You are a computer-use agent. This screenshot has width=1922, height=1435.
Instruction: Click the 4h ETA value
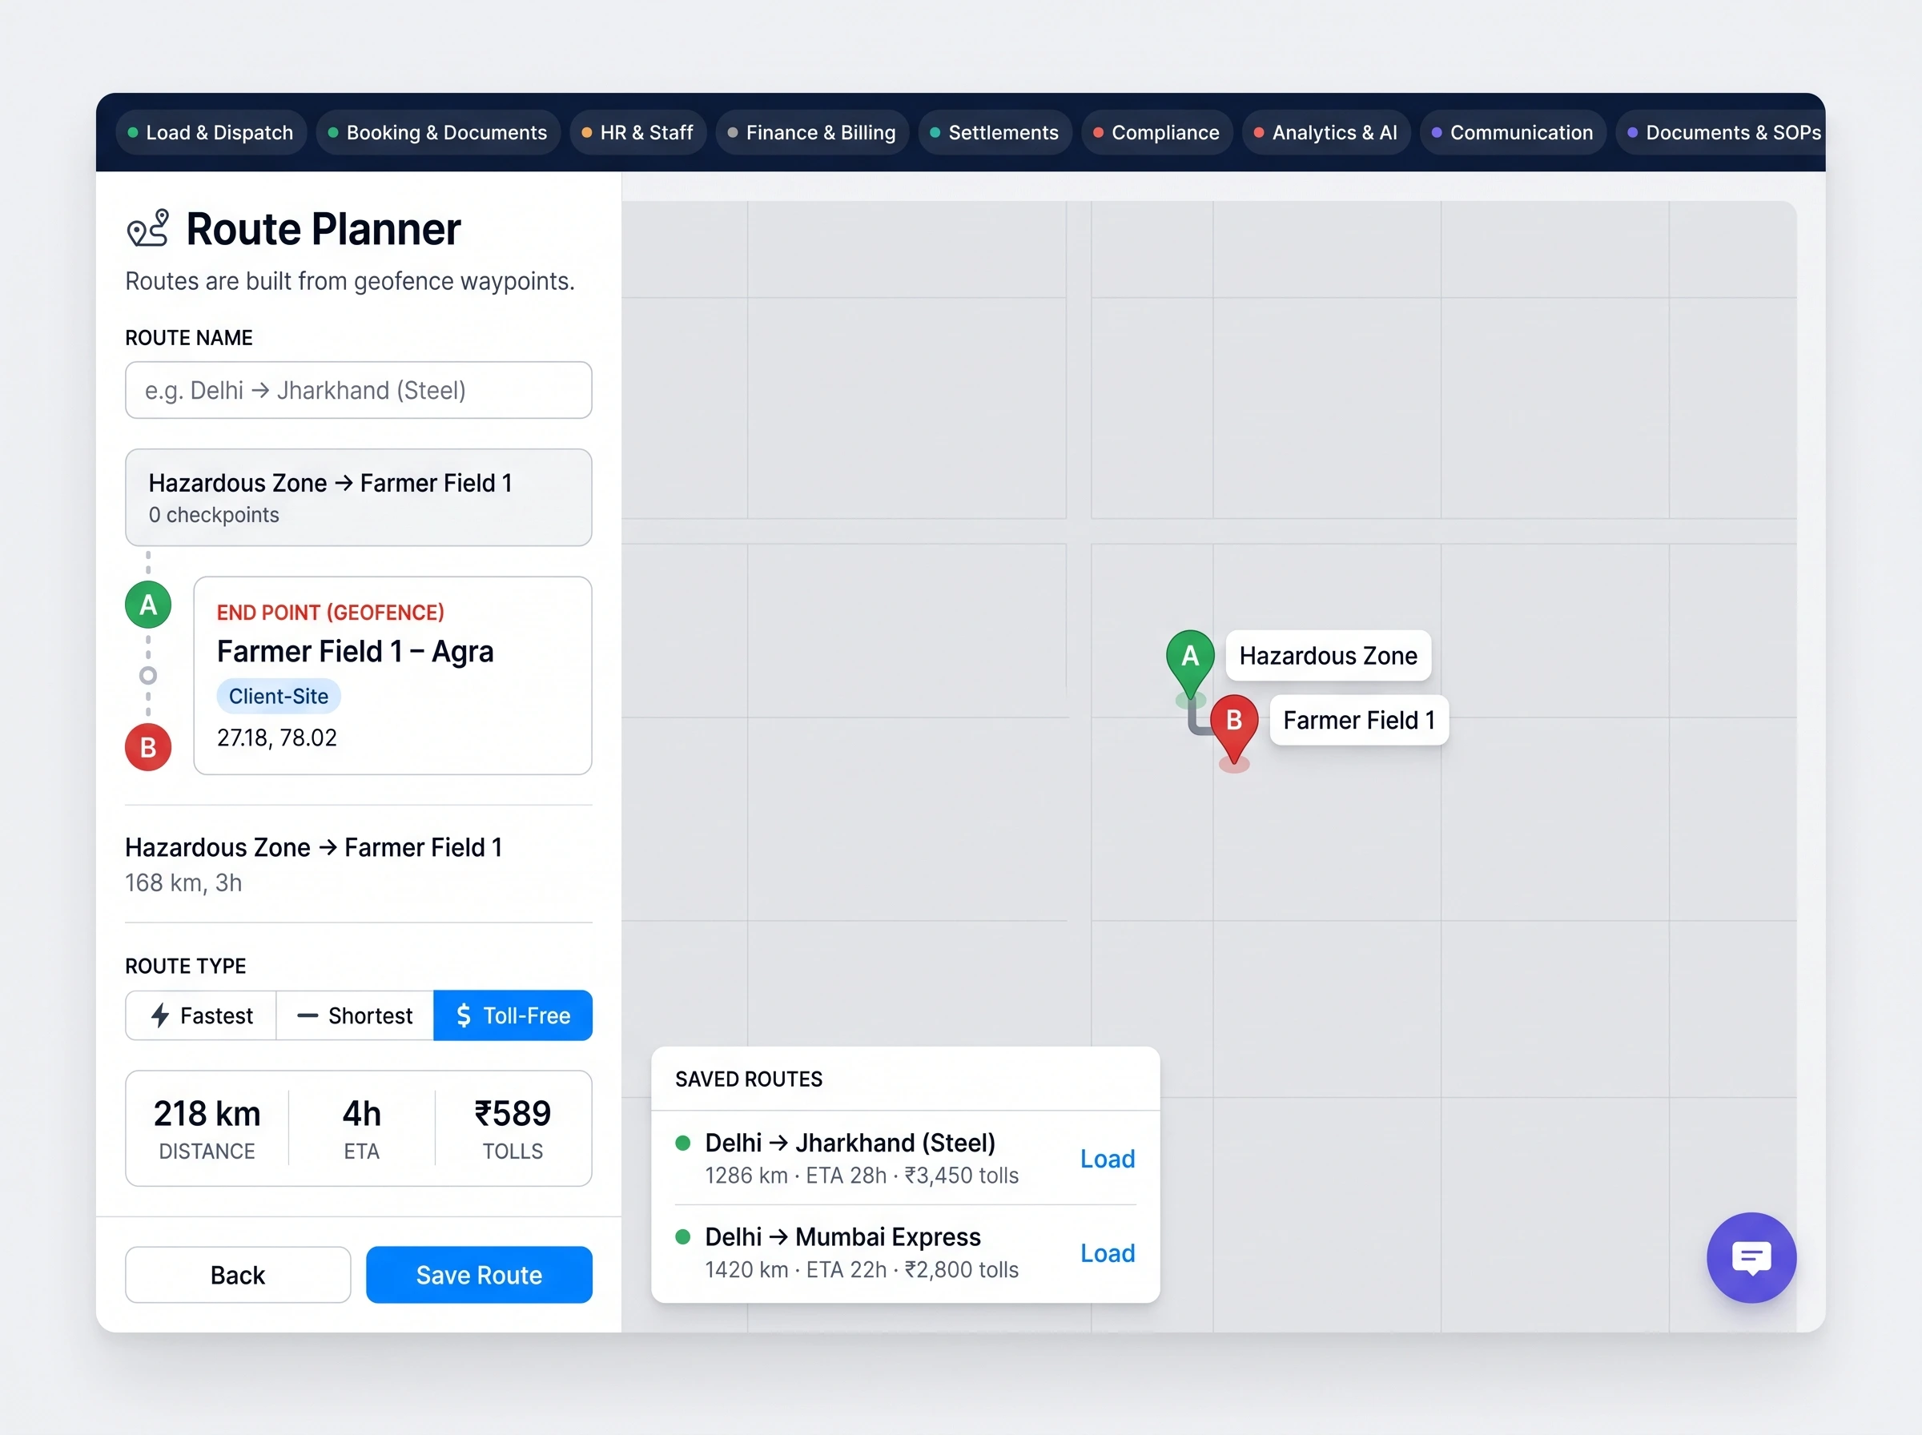(x=361, y=1113)
